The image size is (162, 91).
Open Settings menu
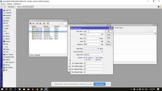pyautogui.click(x=10, y=4)
